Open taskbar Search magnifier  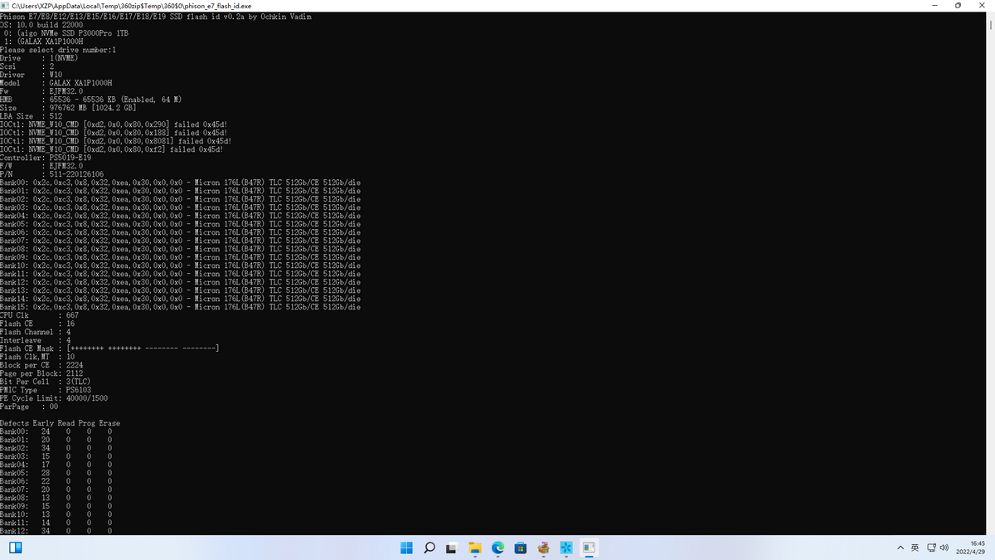point(430,548)
